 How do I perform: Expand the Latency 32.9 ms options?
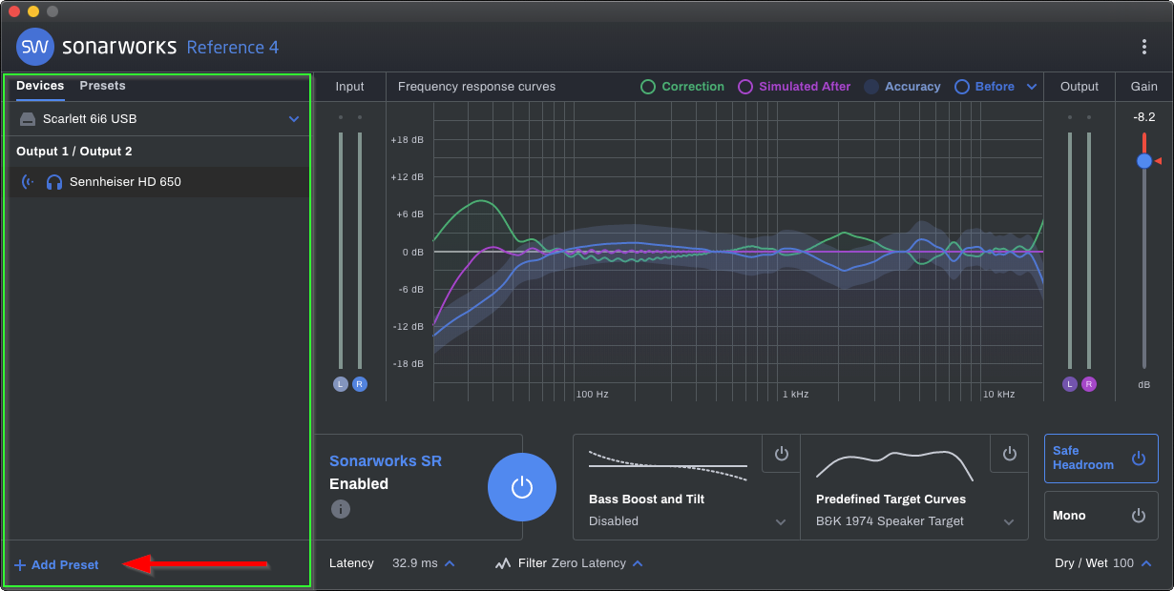pyautogui.click(x=450, y=563)
